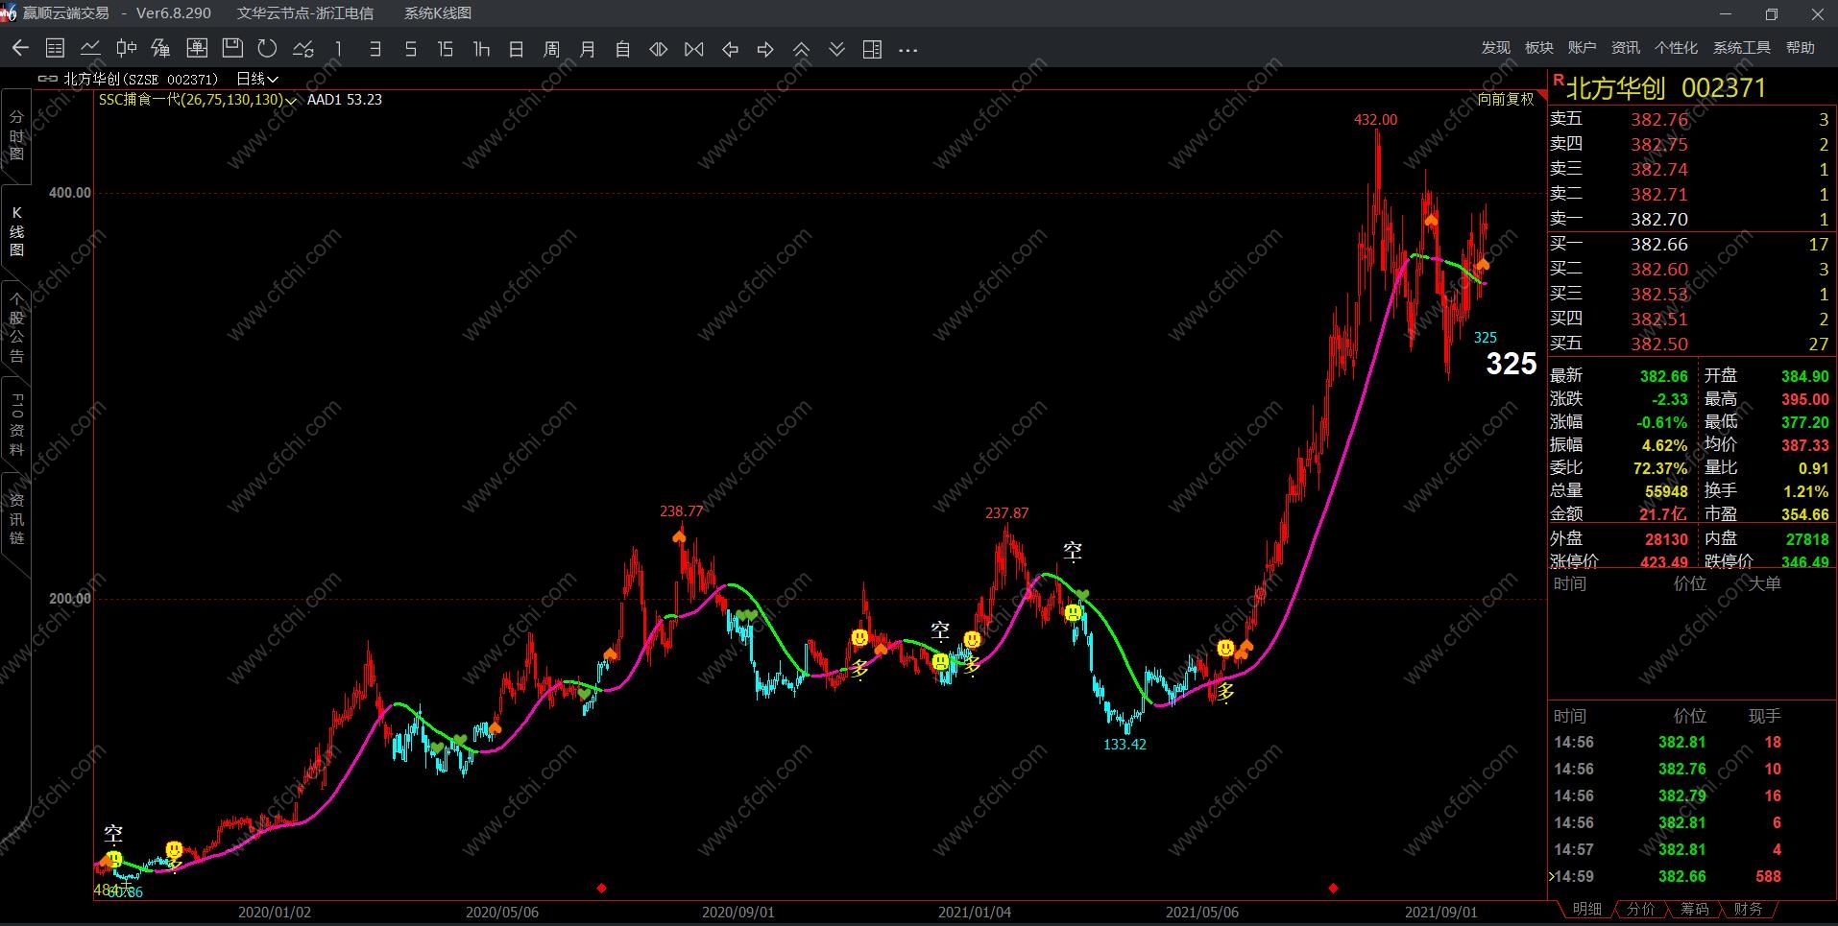Click the back arrow icon in toolbar
Image resolution: width=1838 pixels, height=926 pixels.
(x=20, y=49)
